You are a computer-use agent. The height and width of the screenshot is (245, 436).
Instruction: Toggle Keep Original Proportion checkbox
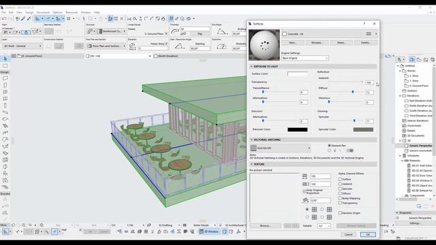point(305,191)
